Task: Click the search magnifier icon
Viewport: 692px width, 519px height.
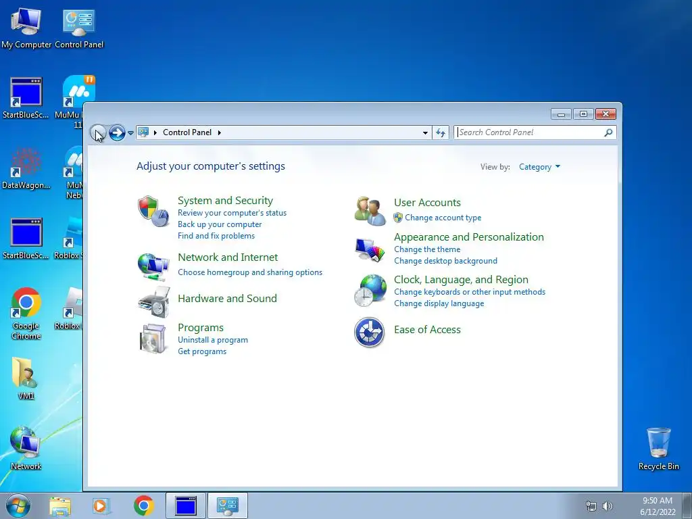Action: coord(608,132)
